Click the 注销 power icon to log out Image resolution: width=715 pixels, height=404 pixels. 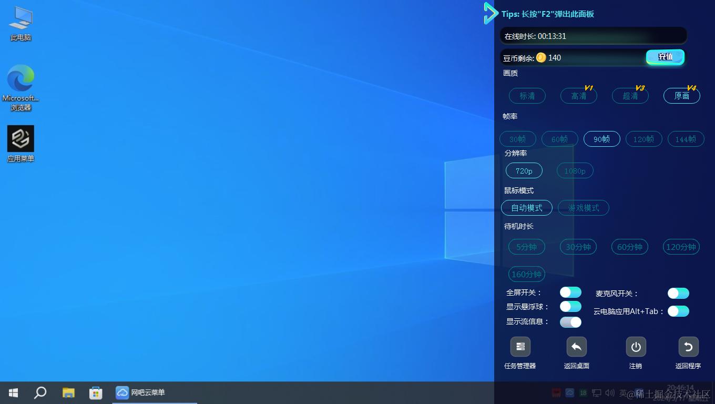pyautogui.click(x=636, y=346)
